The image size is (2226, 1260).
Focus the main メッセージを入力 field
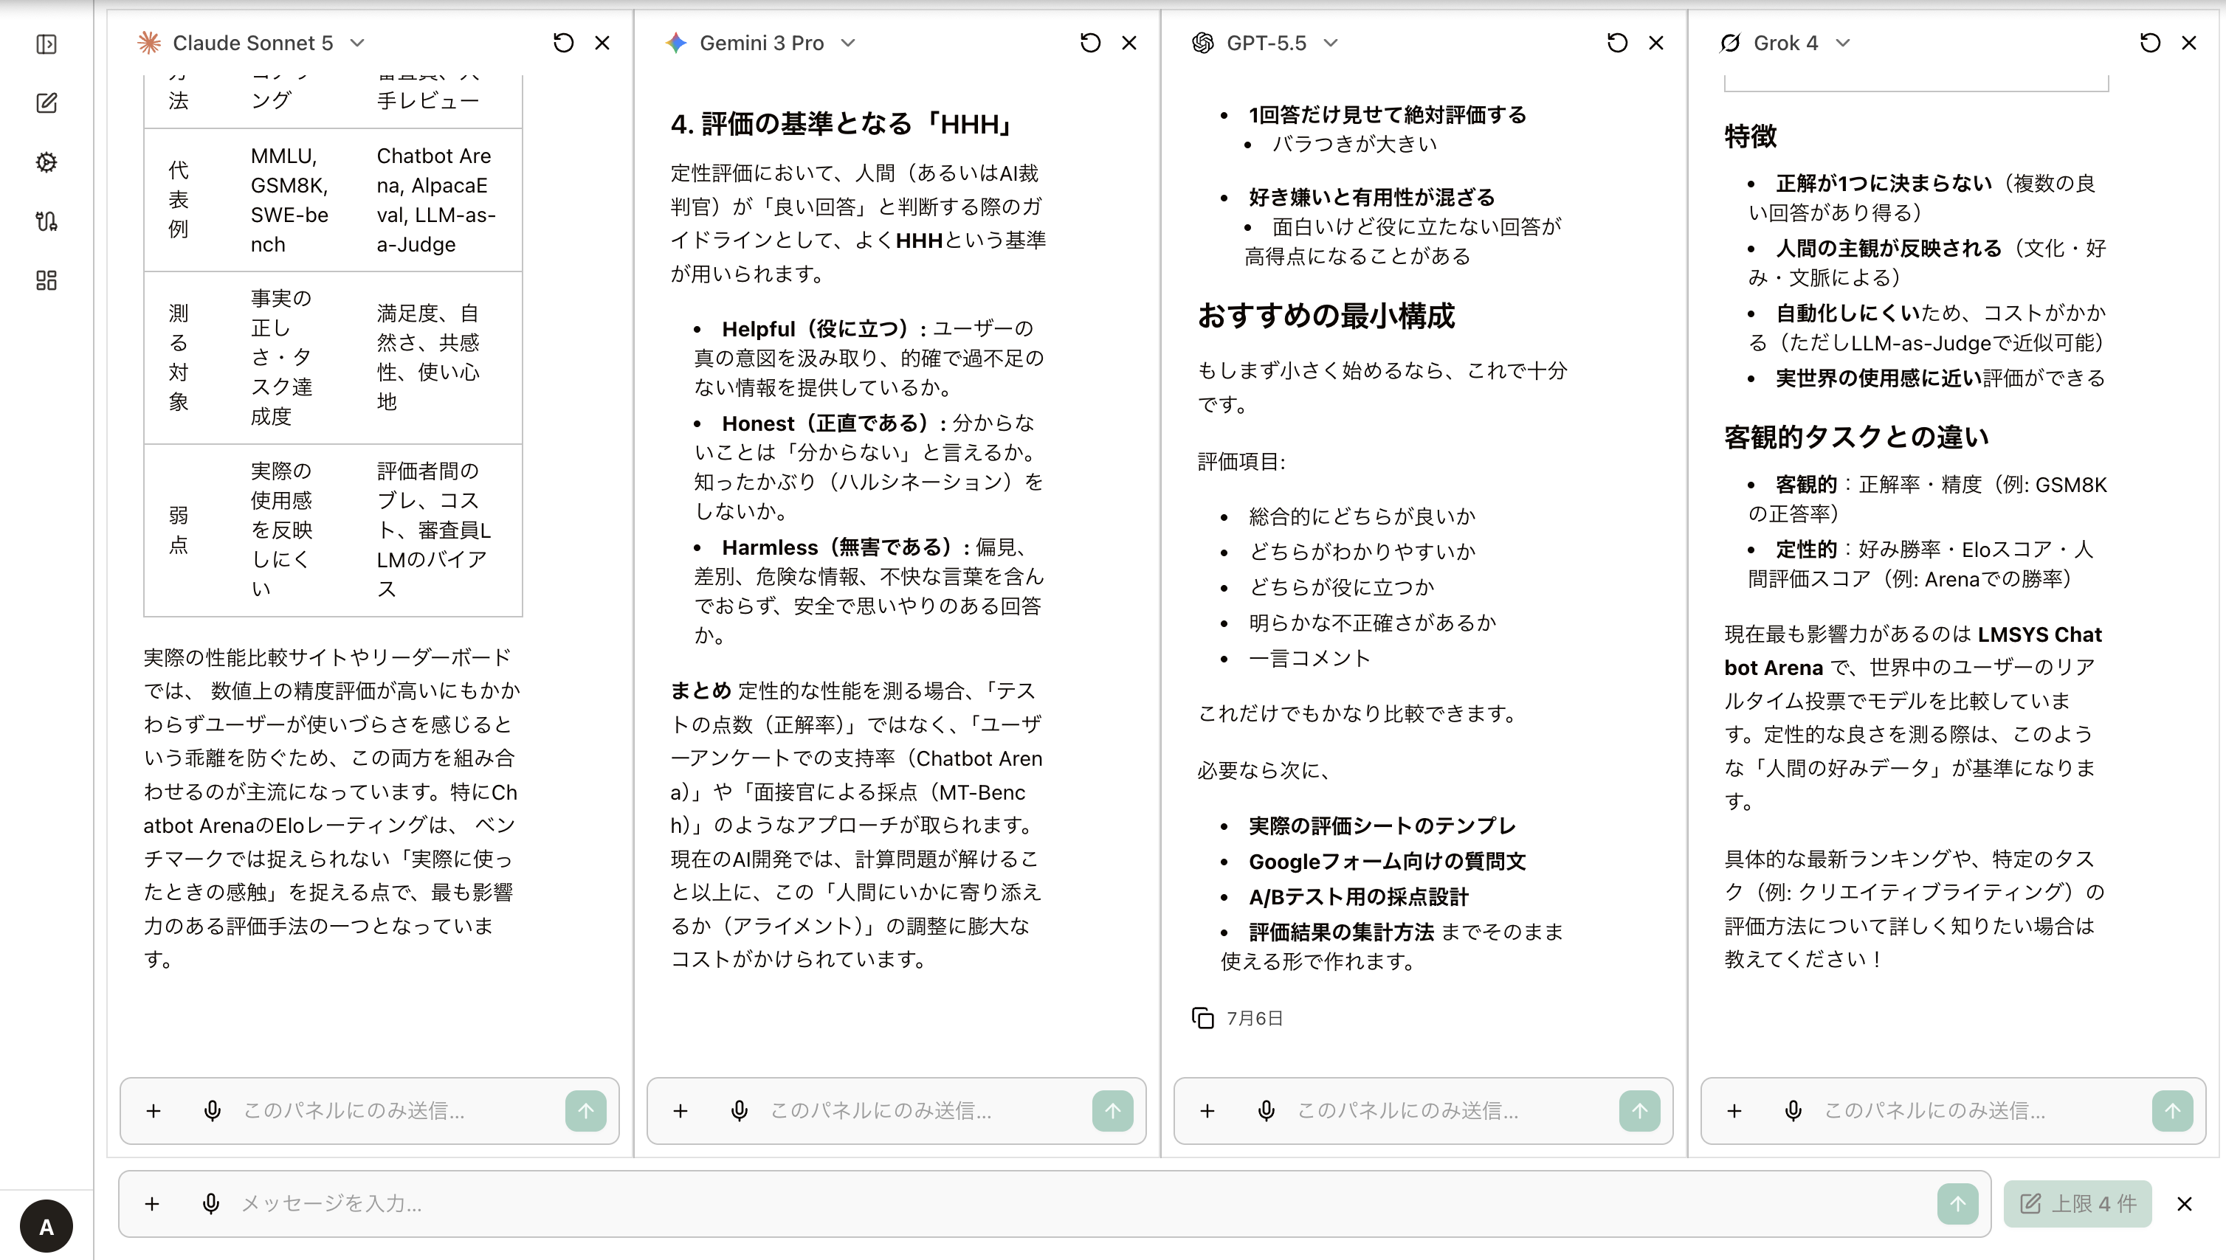(x=1082, y=1204)
